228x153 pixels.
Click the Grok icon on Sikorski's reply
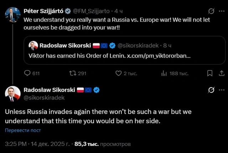pyautogui.click(x=211, y=90)
